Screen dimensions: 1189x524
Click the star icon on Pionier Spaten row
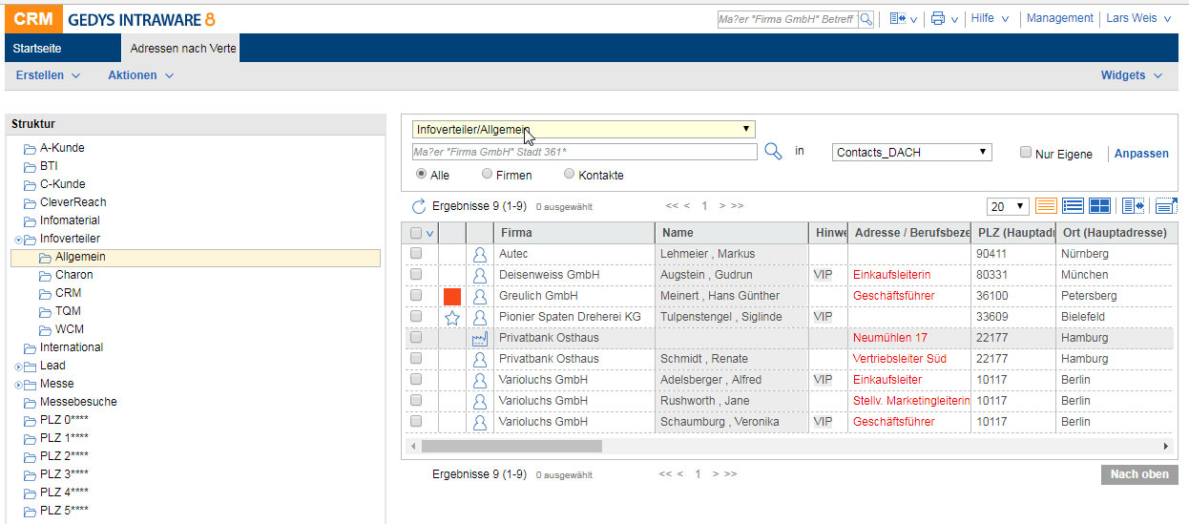pyautogui.click(x=452, y=317)
